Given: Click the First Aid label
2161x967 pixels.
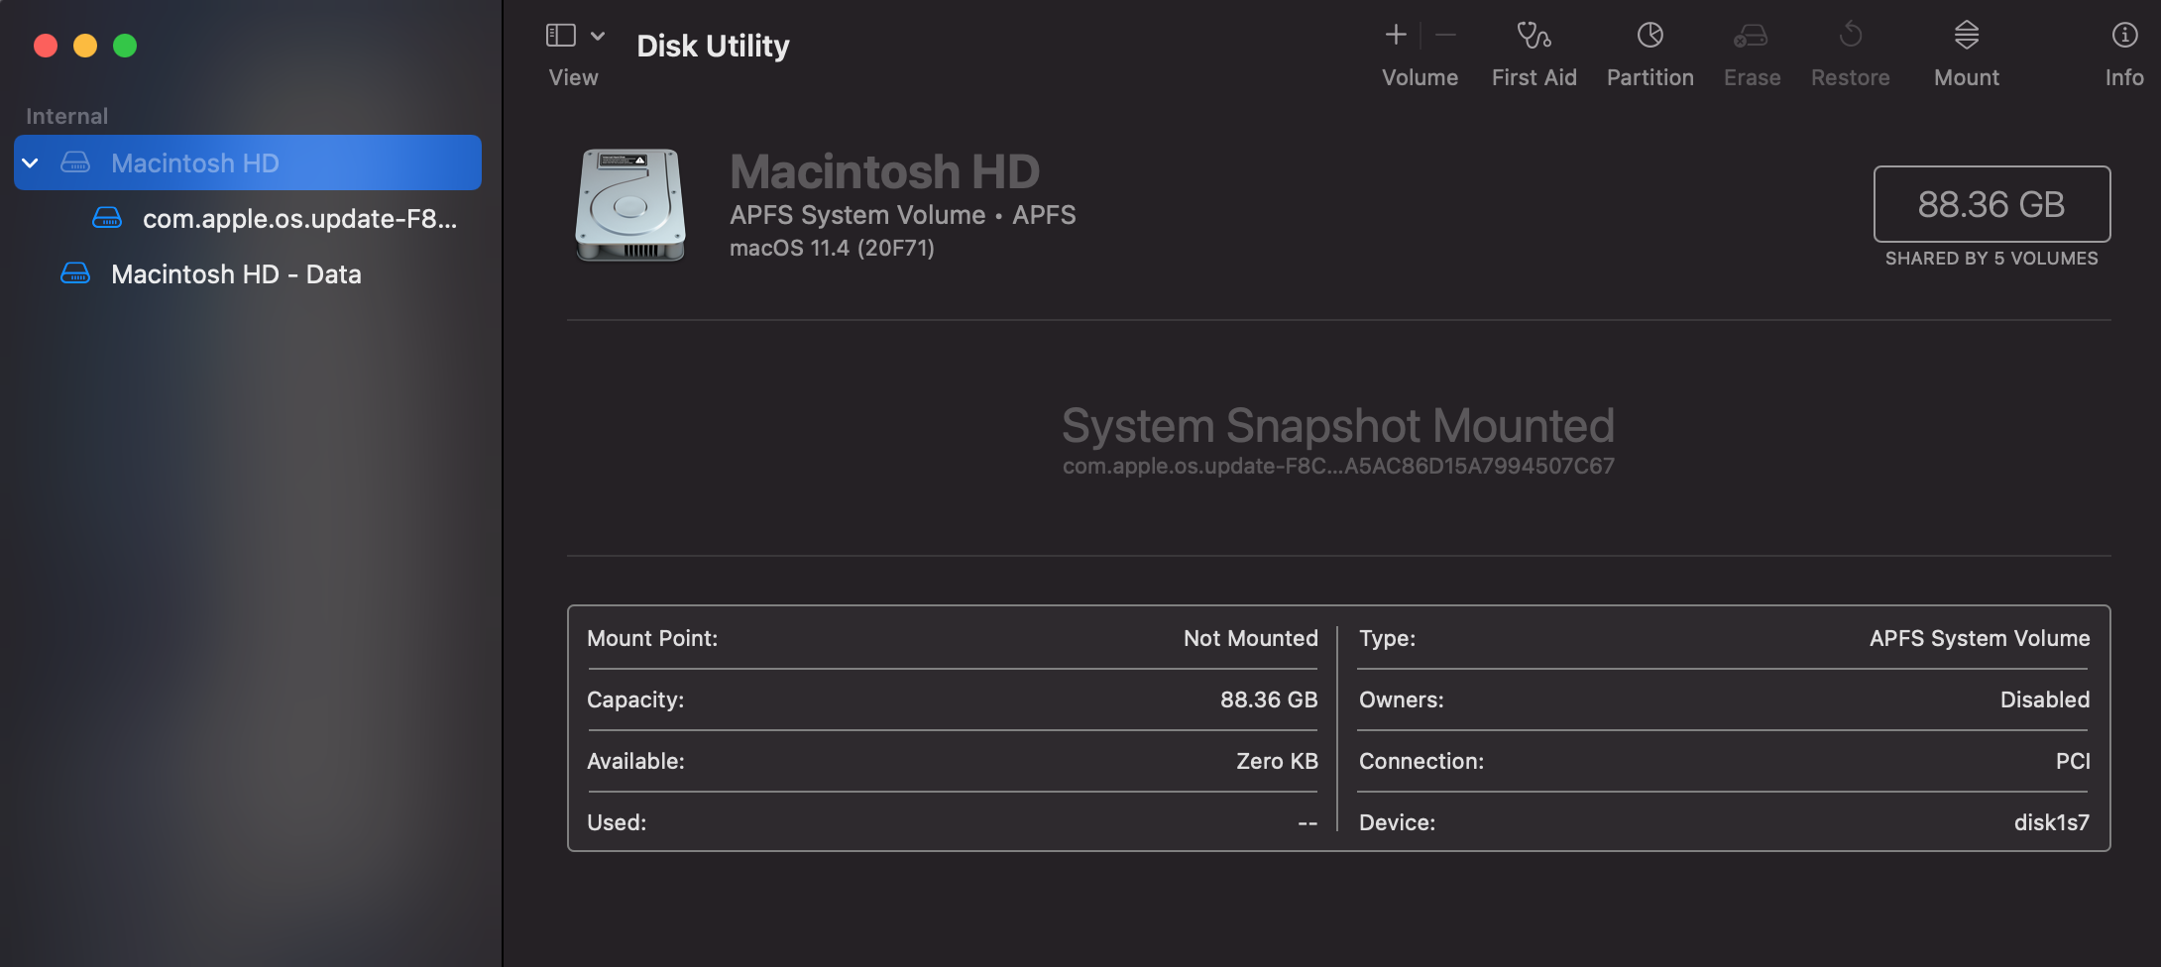Looking at the screenshot, I should click(1534, 77).
